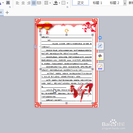Open the font color dropdown arrow
Screen dimensions: 133x133
click(3, 3)
